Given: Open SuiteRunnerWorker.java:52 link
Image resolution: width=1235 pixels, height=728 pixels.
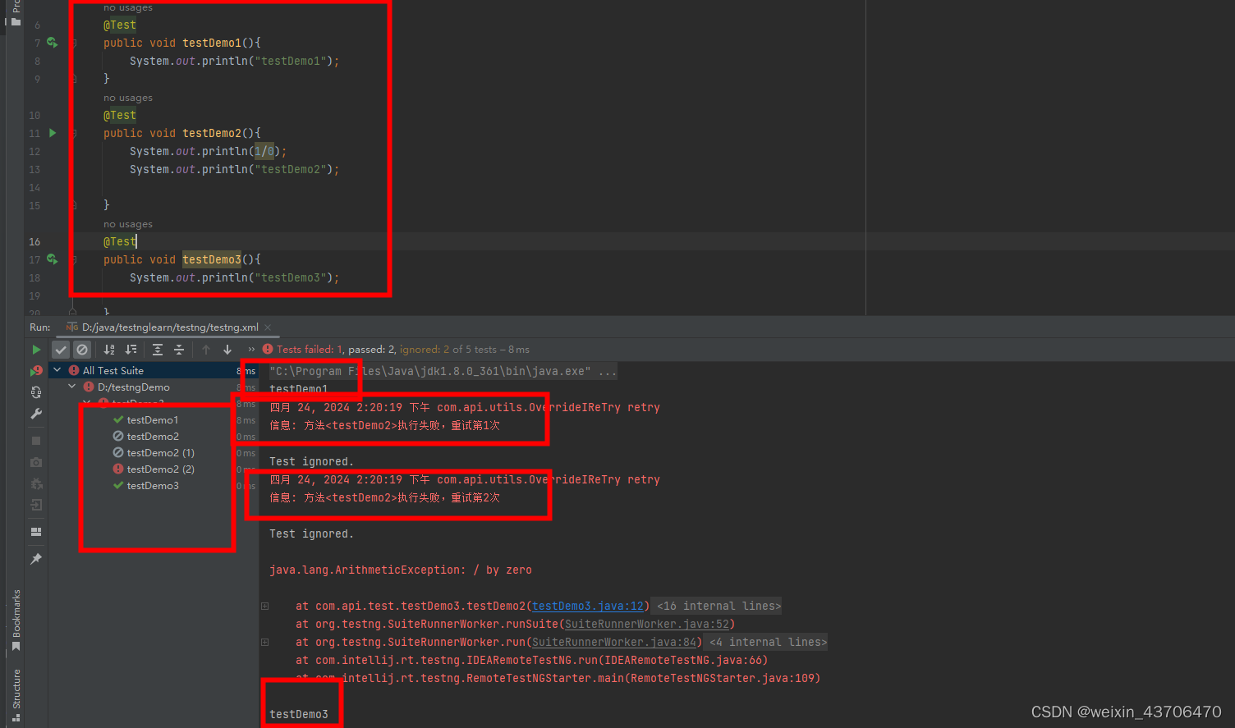Looking at the screenshot, I should point(647,624).
